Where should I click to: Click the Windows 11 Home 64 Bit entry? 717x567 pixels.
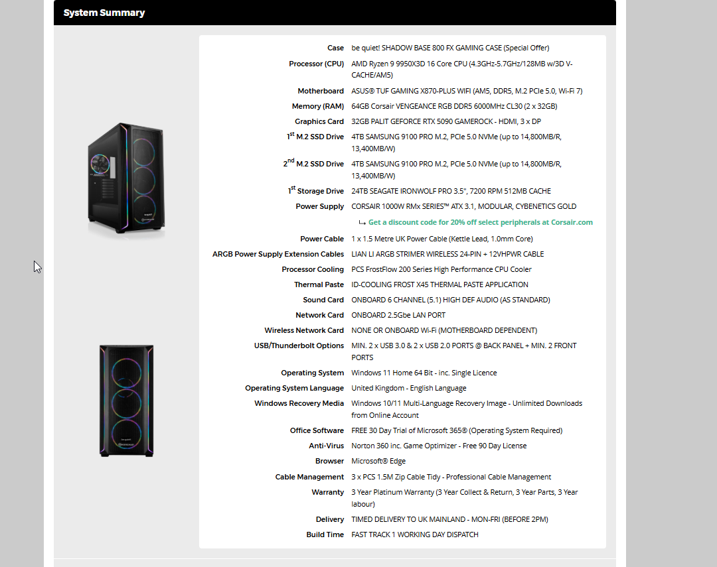pos(424,373)
